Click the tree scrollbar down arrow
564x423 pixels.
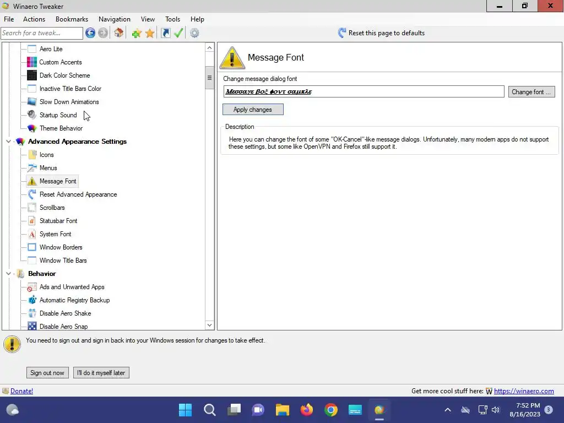coord(210,325)
